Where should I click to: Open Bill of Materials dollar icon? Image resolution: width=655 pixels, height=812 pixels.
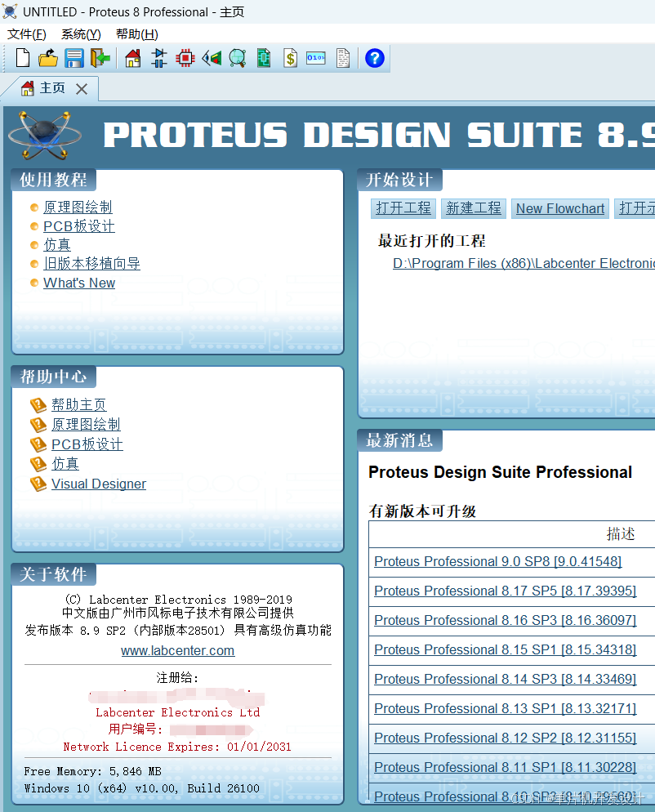pos(291,58)
